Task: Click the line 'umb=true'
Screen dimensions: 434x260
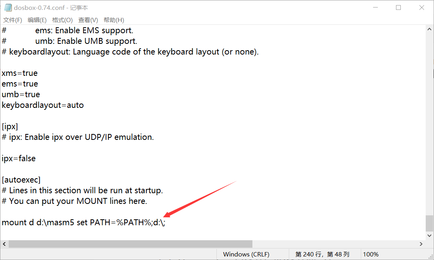Action: tap(21, 94)
